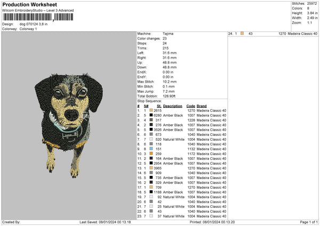The image size is (320, 226).
Task: Click the Page 1 of 1 footer
Action: coord(307,222)
